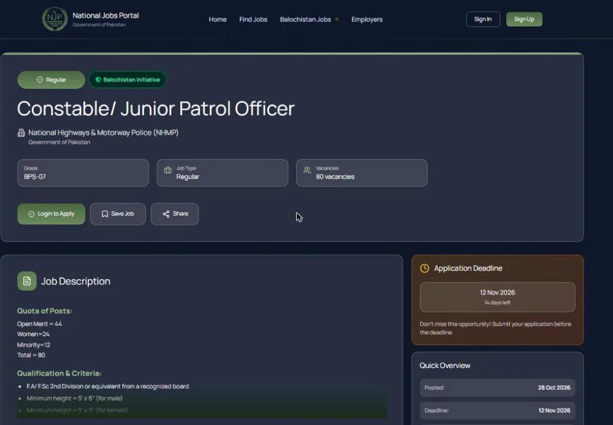Click the Total = 80 line
The width and height of the screenshot is (613, 425).
pyautogui.click(x=31, y=355)
